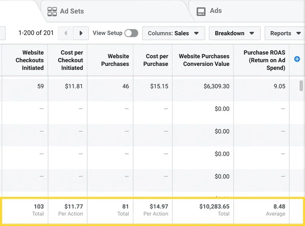305x226 pixels.
Task: Click the $10,283.65 total conversion value
Action: pyautogui.click(x=214, y=207)
